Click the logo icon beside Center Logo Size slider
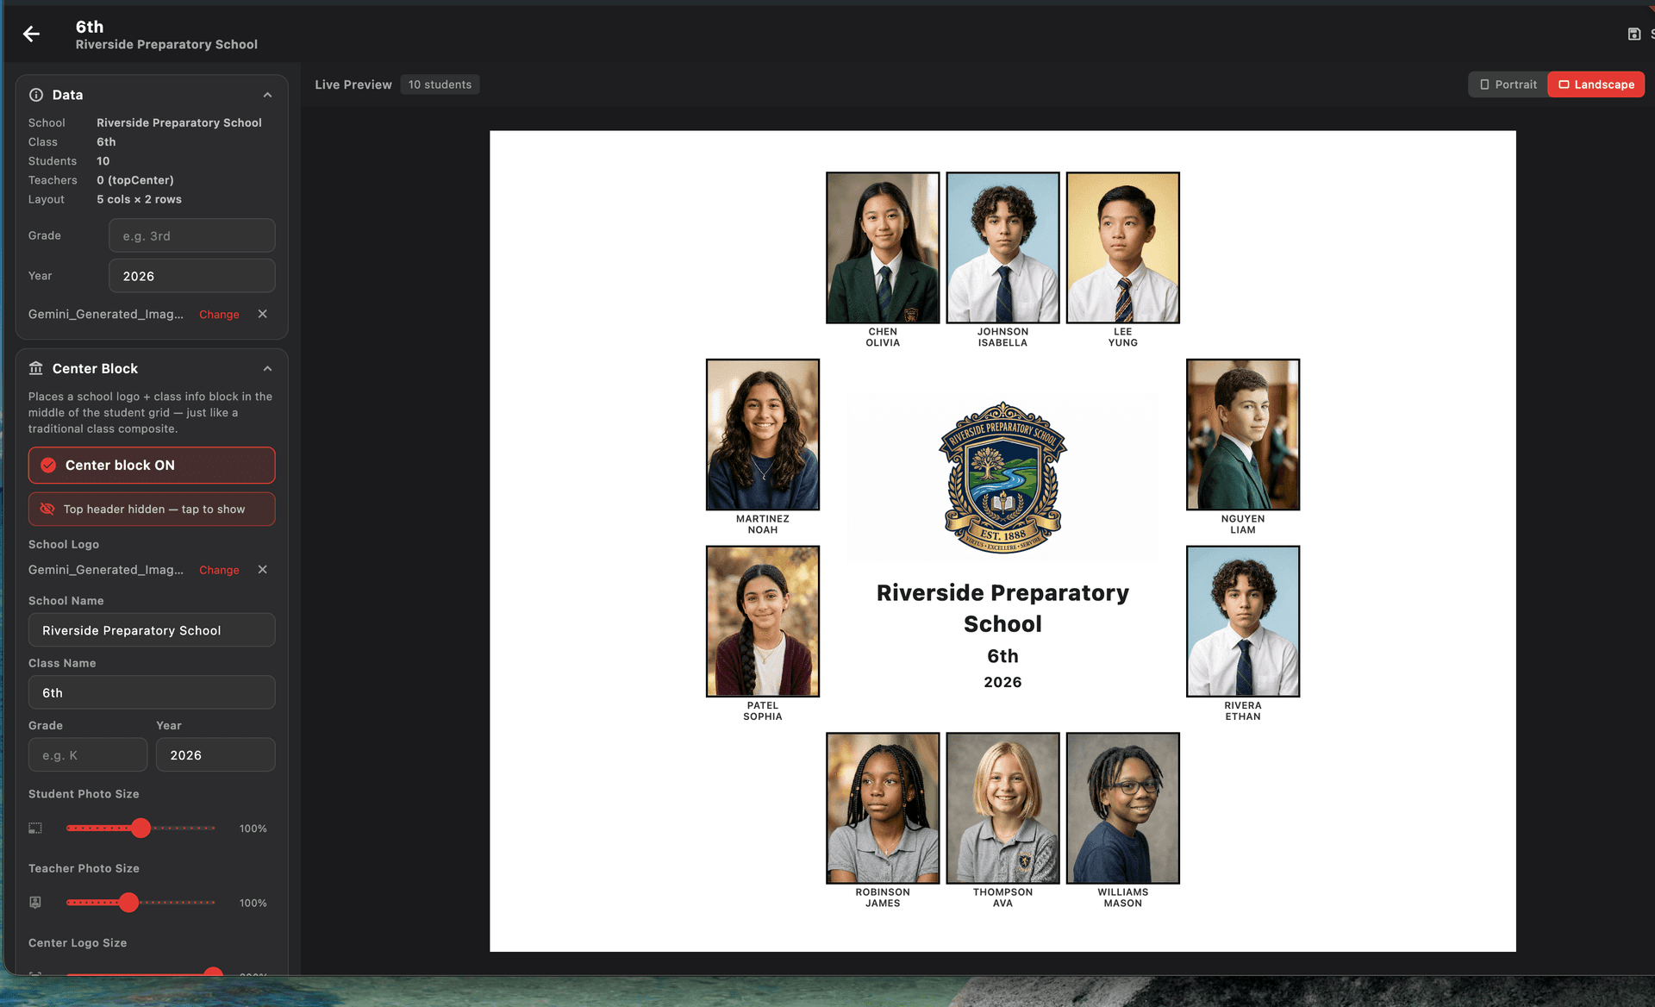1655x1007 pixels. tap(35, 975)
